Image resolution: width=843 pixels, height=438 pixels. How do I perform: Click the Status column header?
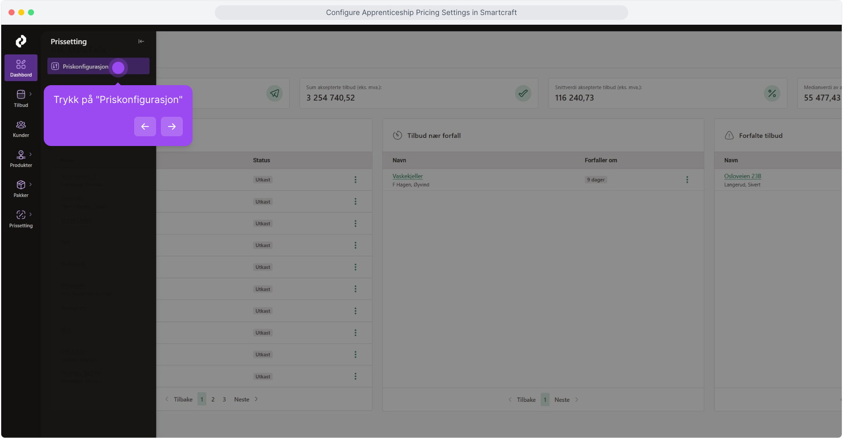point(261,160)
